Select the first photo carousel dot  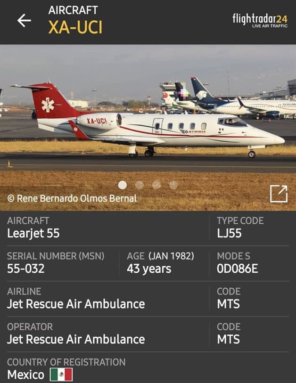pyautogui.click(x=123, y=185)
